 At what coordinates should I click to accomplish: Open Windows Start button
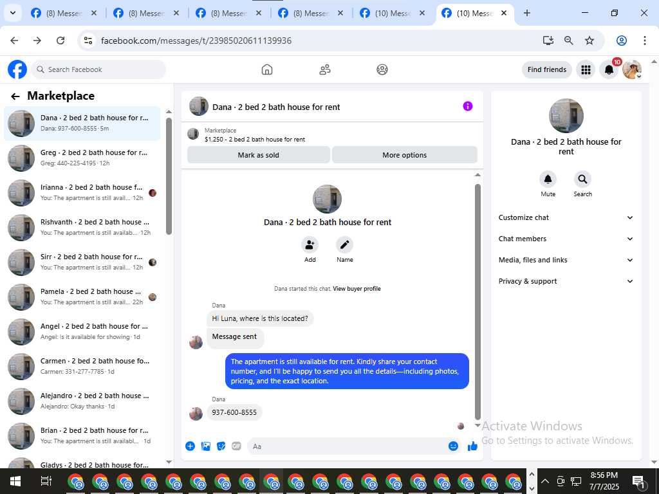[x=15, y=481]
